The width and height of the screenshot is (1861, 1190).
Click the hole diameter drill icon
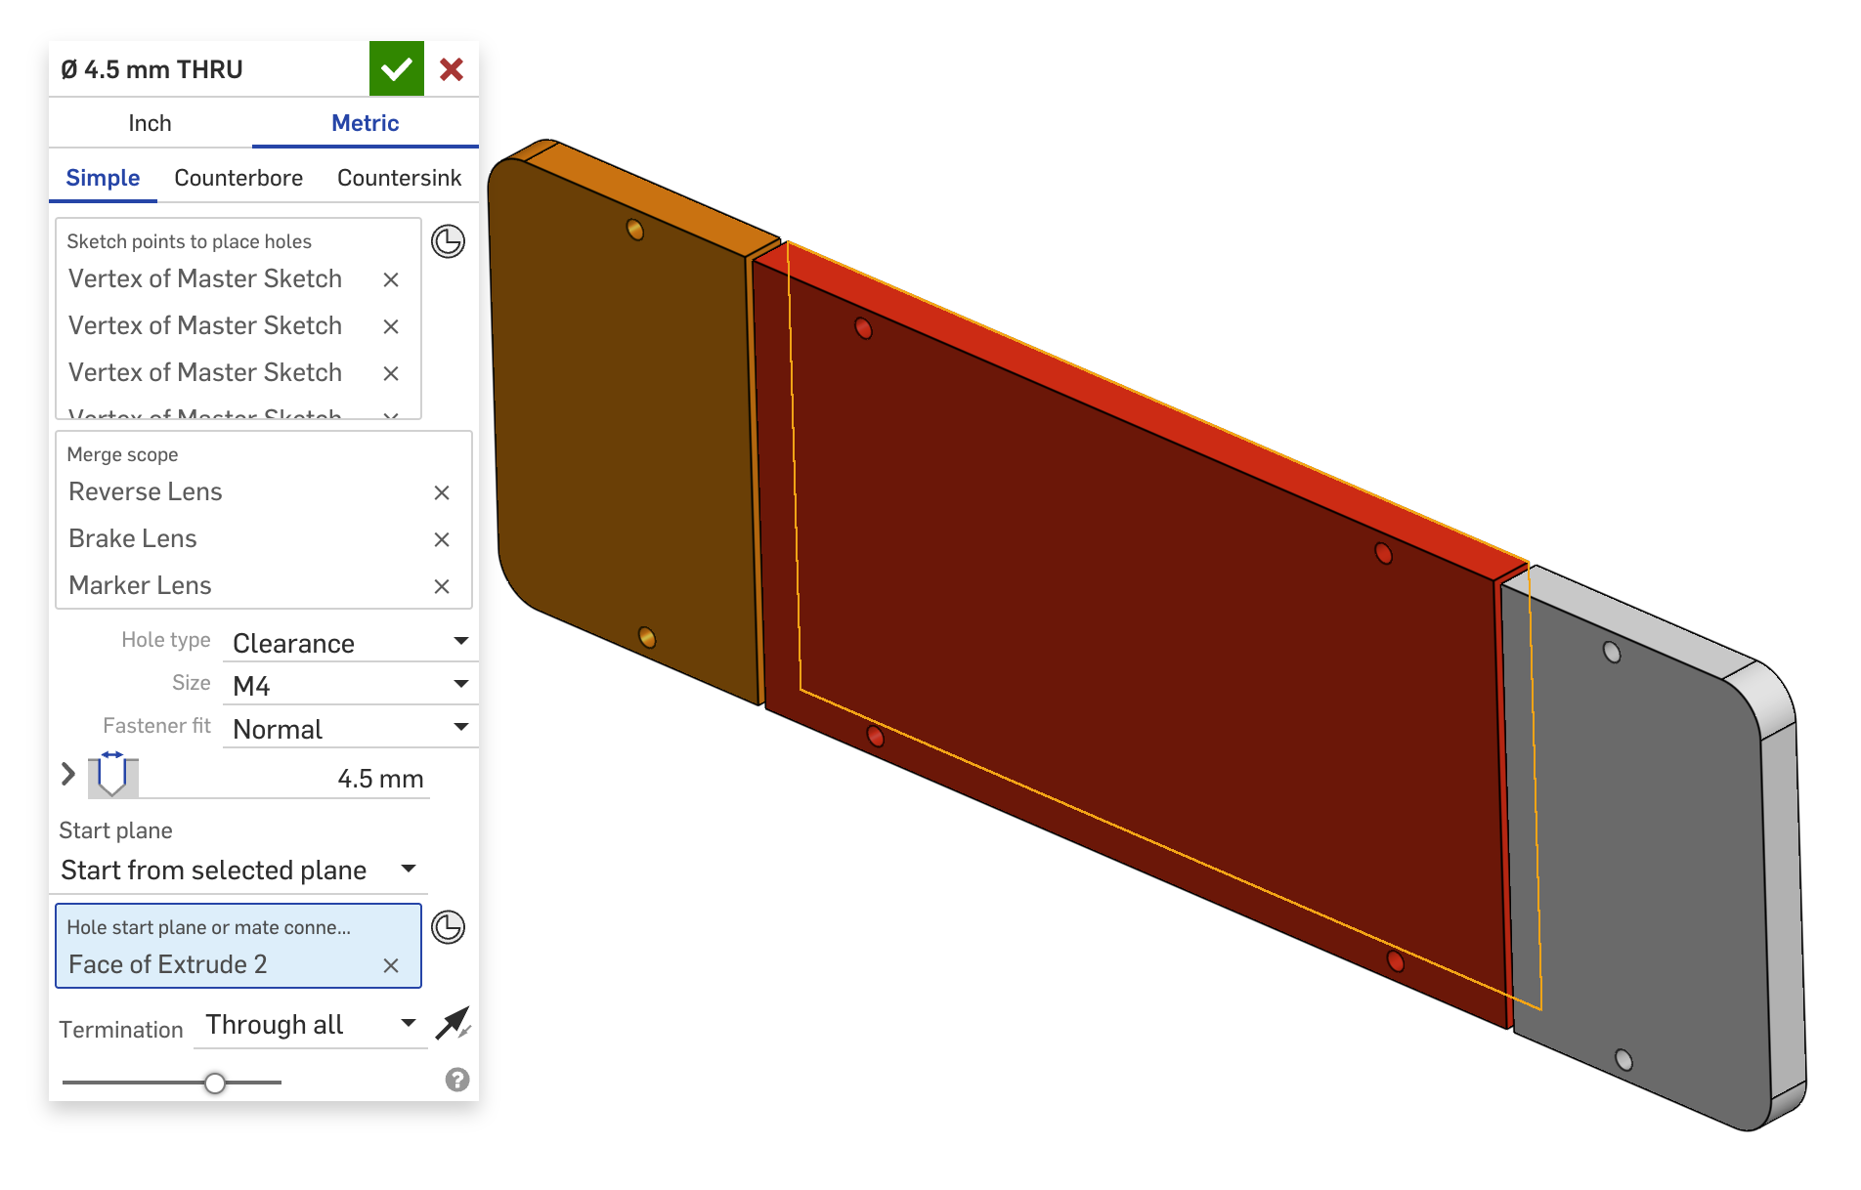112,775
